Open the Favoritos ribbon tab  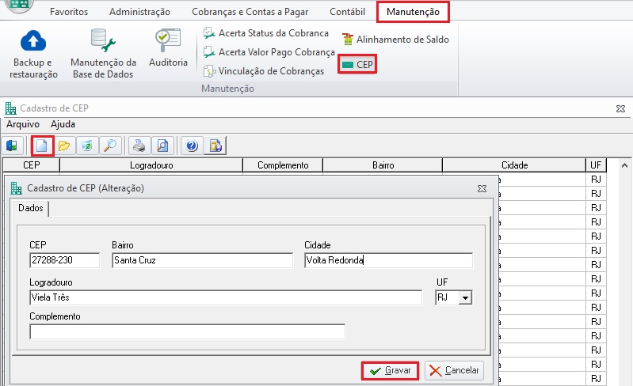coord(69,12)
